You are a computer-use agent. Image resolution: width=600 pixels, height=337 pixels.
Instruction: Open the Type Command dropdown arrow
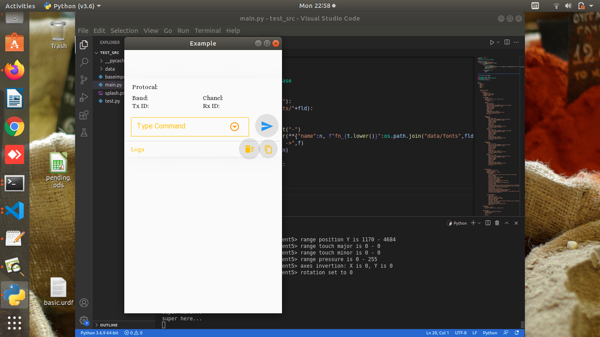coord(234,126)
